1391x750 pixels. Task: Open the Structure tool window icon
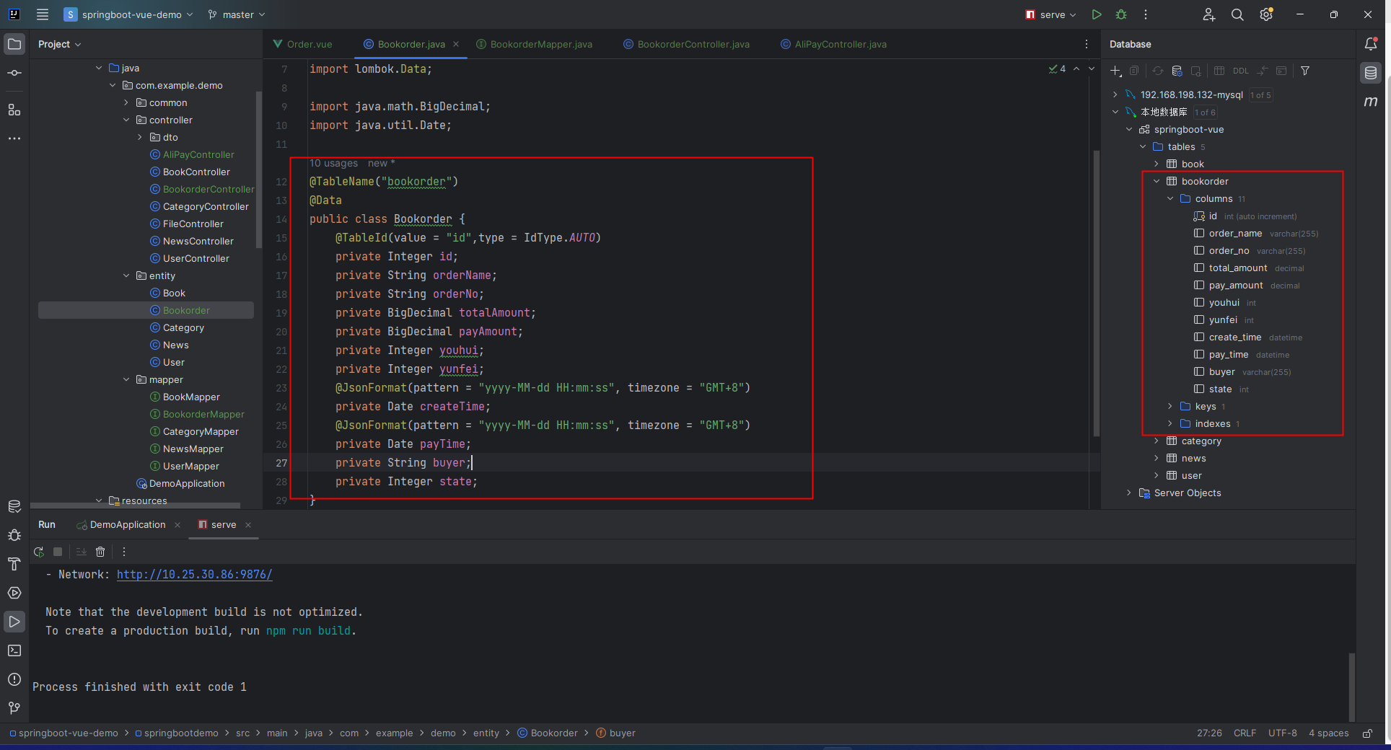(14, 110)
